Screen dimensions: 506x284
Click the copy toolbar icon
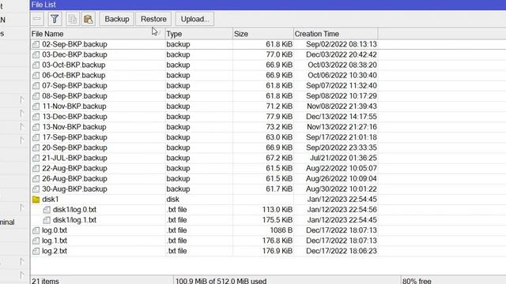[73, 19]
